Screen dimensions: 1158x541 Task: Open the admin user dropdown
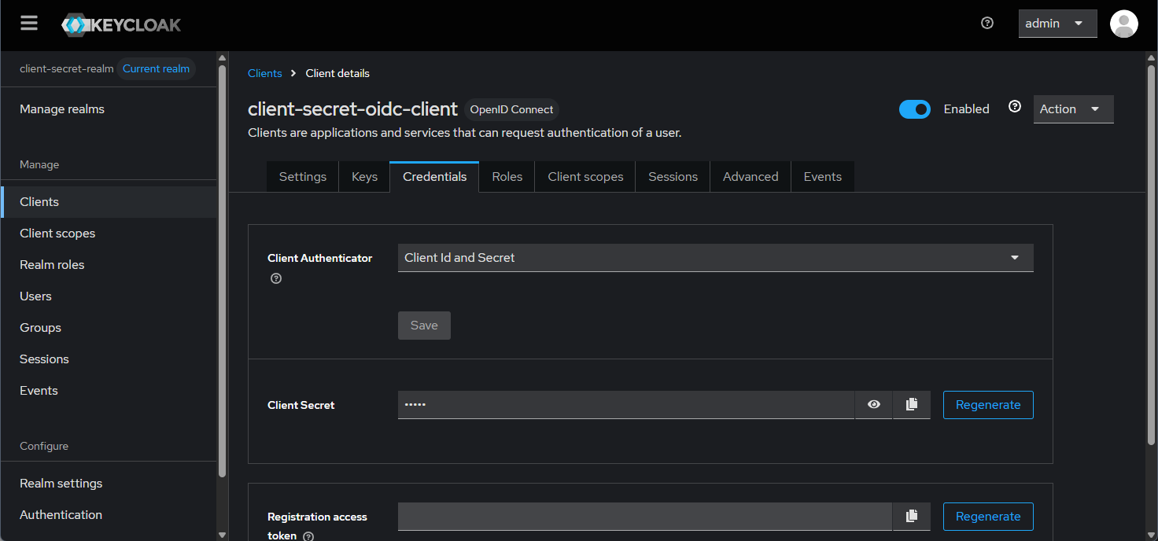click(1057, 24)
